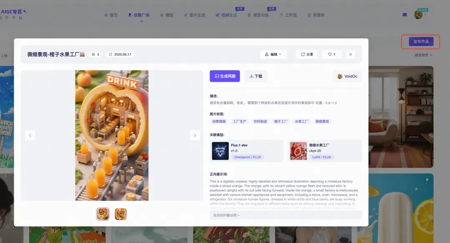Open 工作流 nav item
The image size is (450, 243).
pos(288,15)
